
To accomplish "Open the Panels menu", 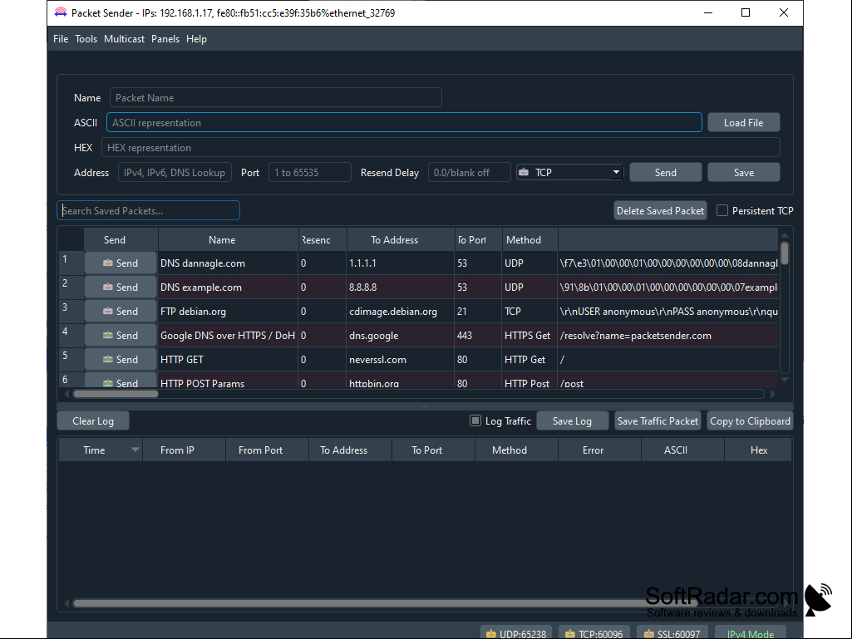I will pyautogui.click(x=165, y=38).
